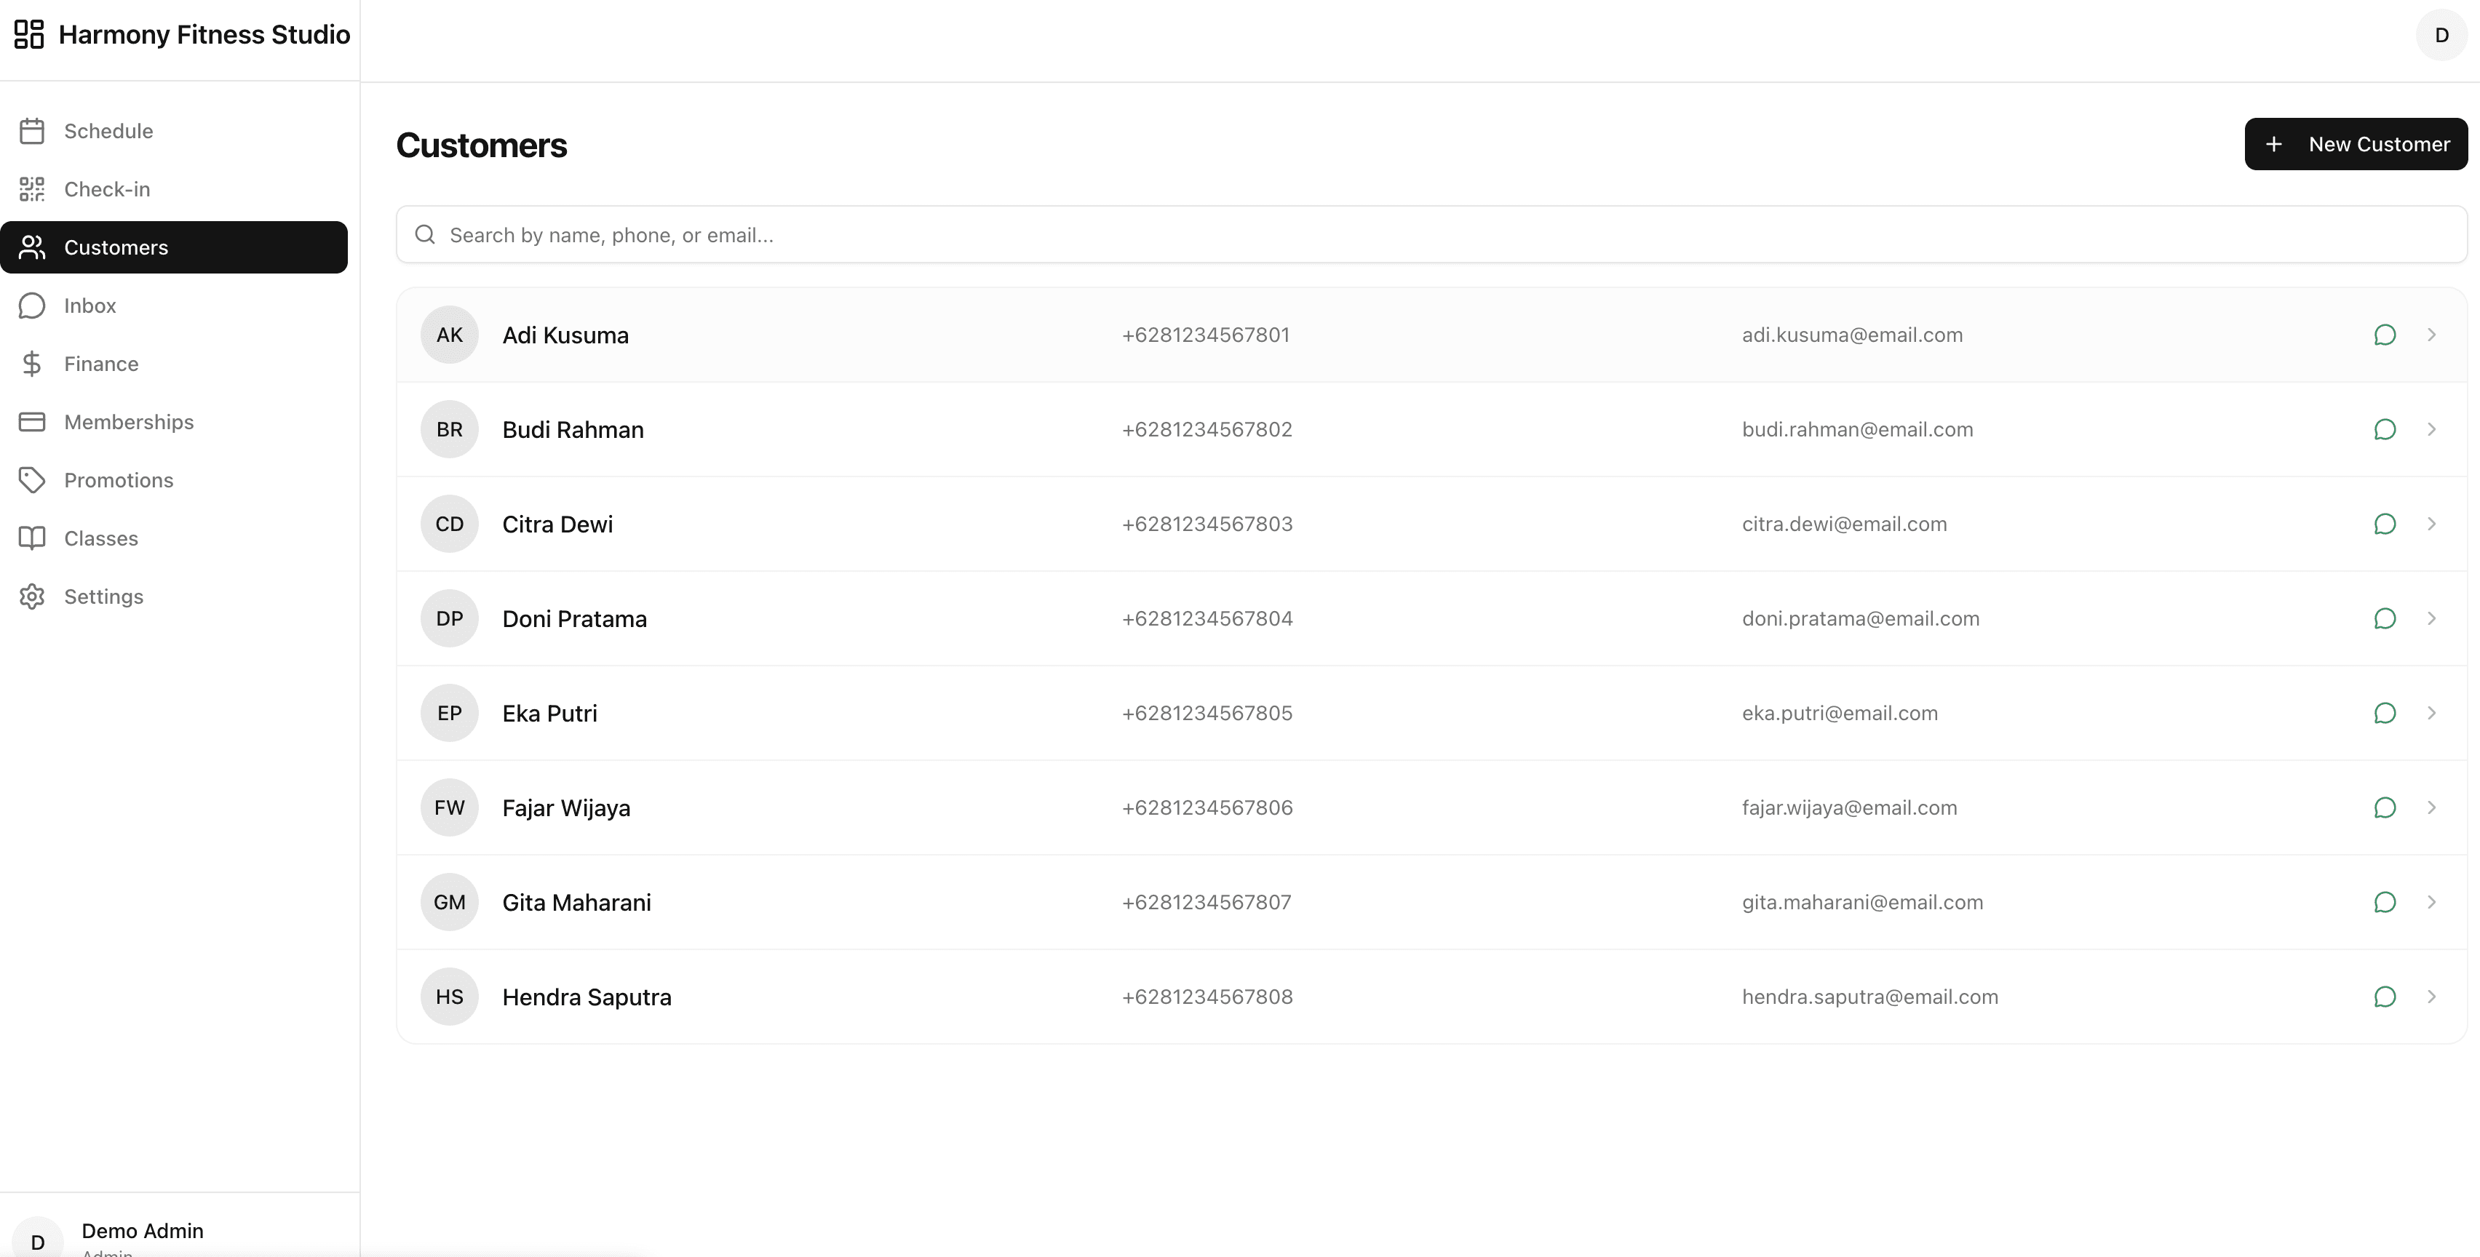
Task: Go to Schedule in sidebar
Action: click(108, 131)
